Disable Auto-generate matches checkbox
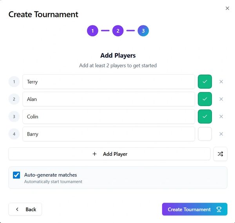 [16, 175]
